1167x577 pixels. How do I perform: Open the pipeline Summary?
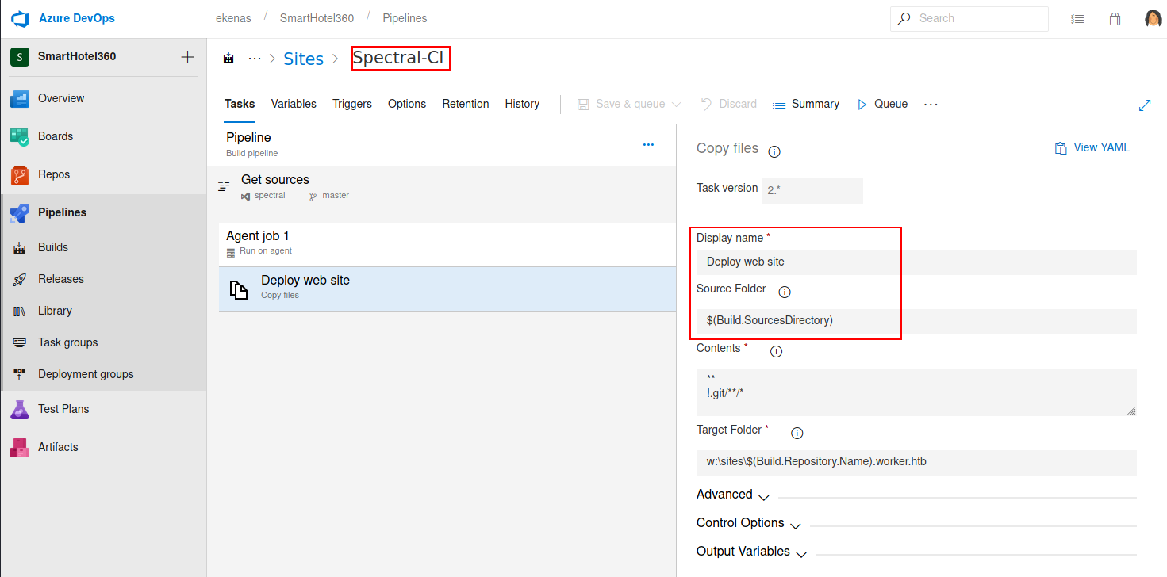click(806, 104)
